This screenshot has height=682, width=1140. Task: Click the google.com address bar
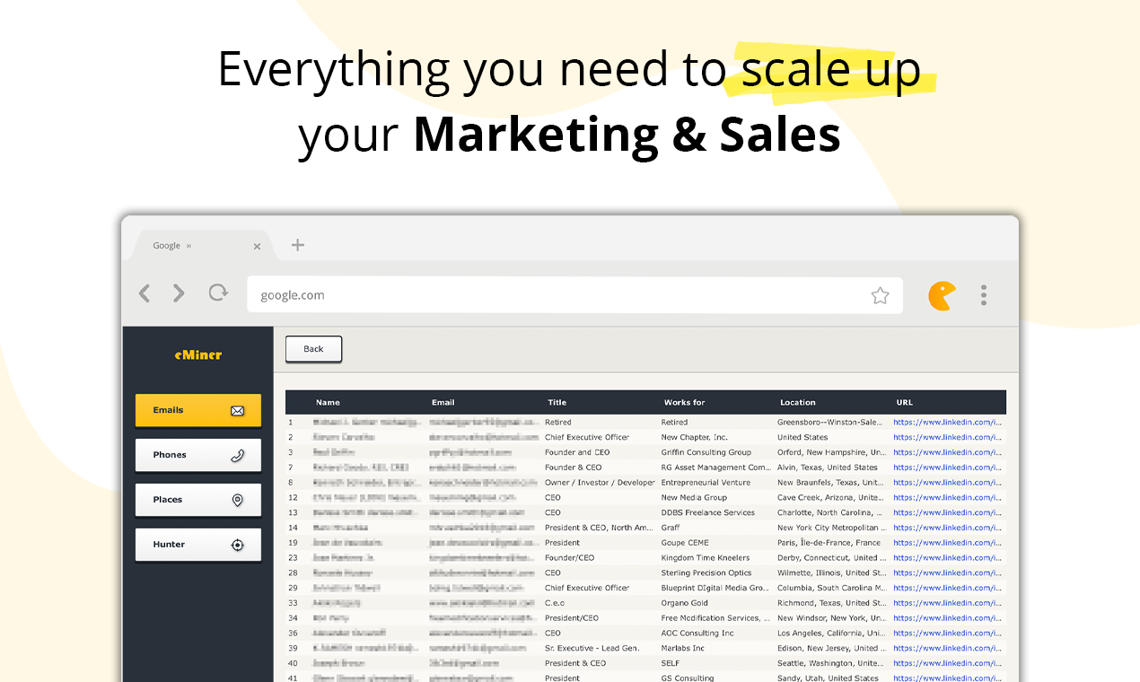tap(574, 295)
